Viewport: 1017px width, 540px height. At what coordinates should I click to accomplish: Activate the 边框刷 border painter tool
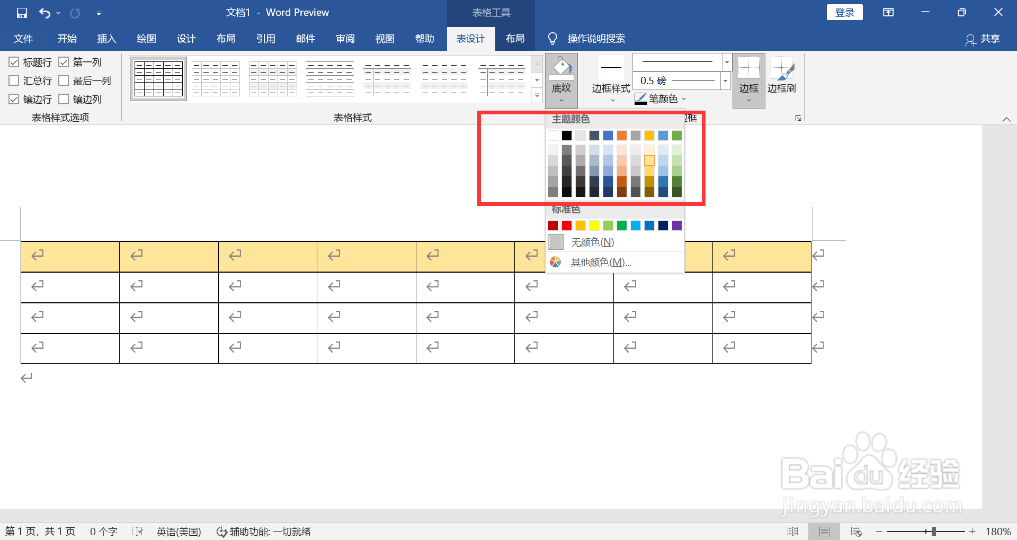(782, 75)
